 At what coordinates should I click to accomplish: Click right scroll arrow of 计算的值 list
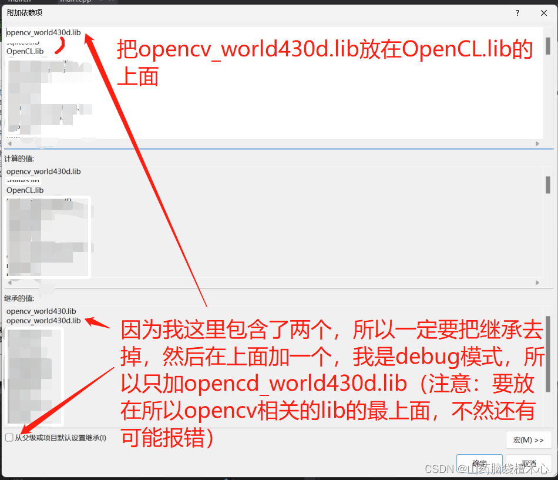point(537,283)
